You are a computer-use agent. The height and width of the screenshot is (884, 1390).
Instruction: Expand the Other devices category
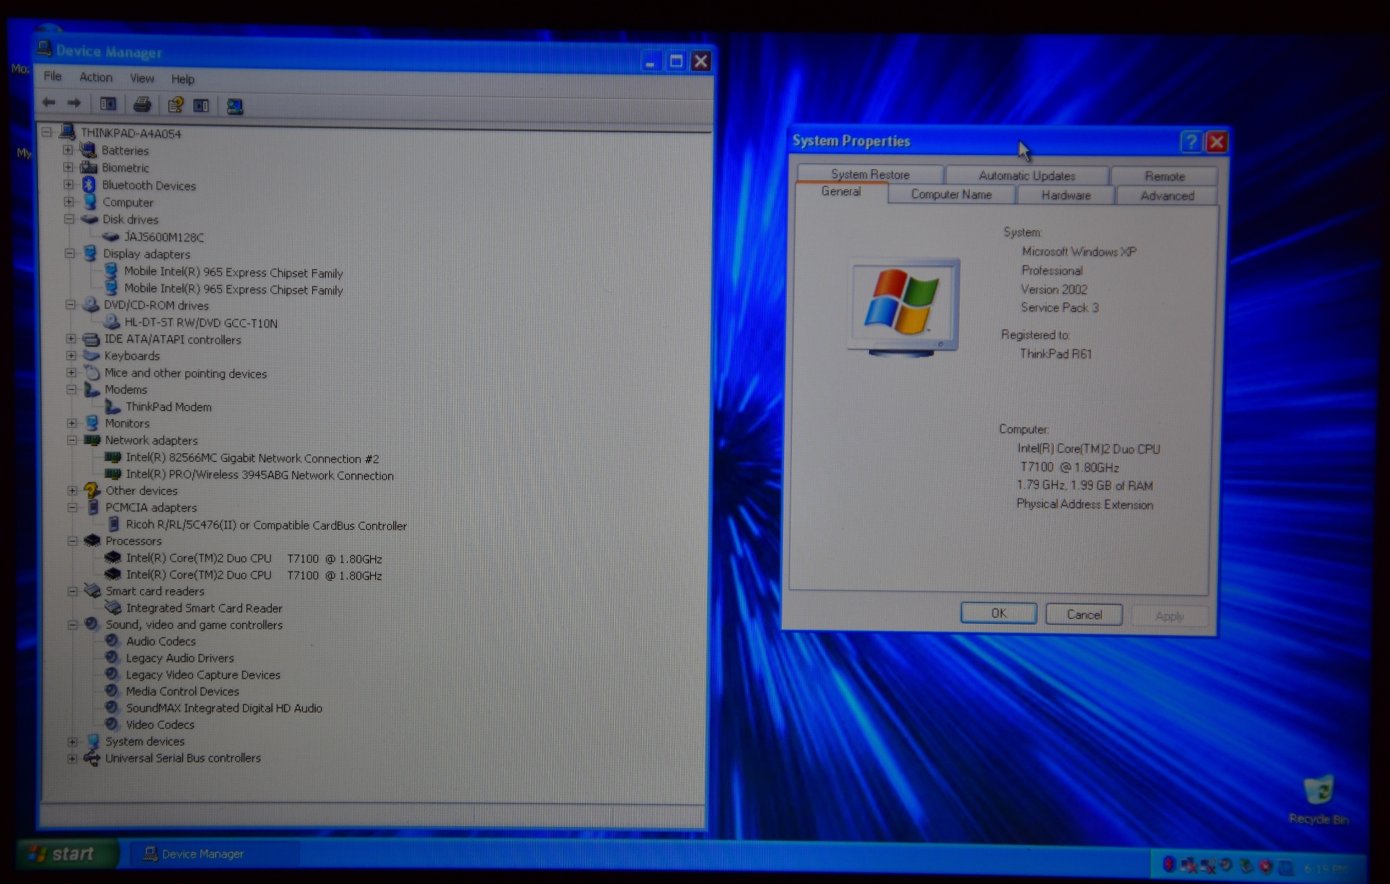point(72,491)
